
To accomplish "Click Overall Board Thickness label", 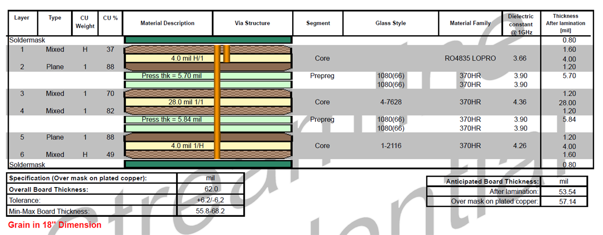I will pyautogui.click(x=48, y=189).
